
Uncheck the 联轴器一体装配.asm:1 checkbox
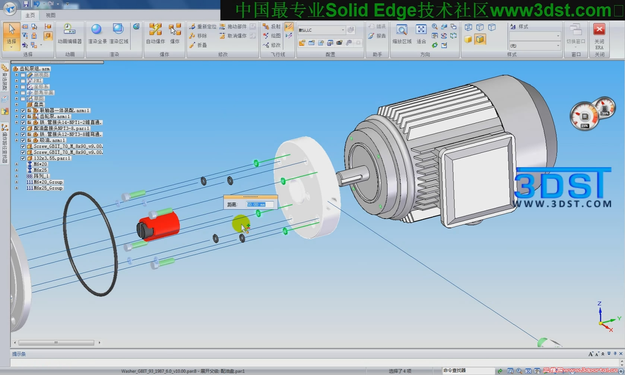click(23, 111)
